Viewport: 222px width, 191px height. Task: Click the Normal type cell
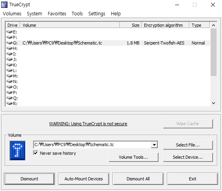click(x=198, y=43)
